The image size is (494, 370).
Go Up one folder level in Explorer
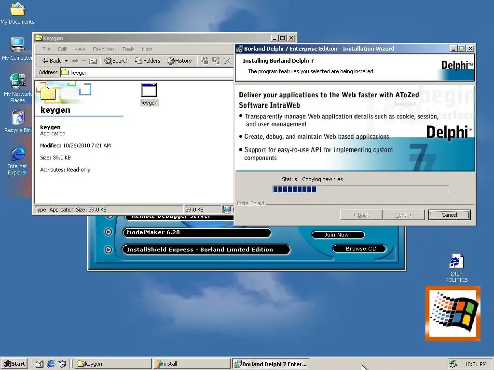click(x=93, y=61)
